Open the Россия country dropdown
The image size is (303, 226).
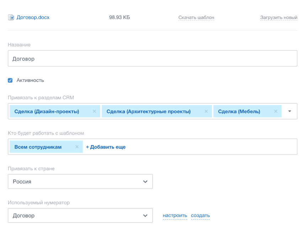pyautogui.click(x=80, y=181)
